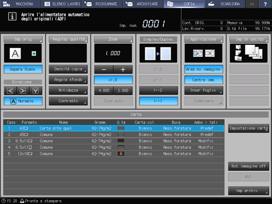Open Inser foglio options
The width and height of the screenshot is (272, 204).
coord(204,90)
